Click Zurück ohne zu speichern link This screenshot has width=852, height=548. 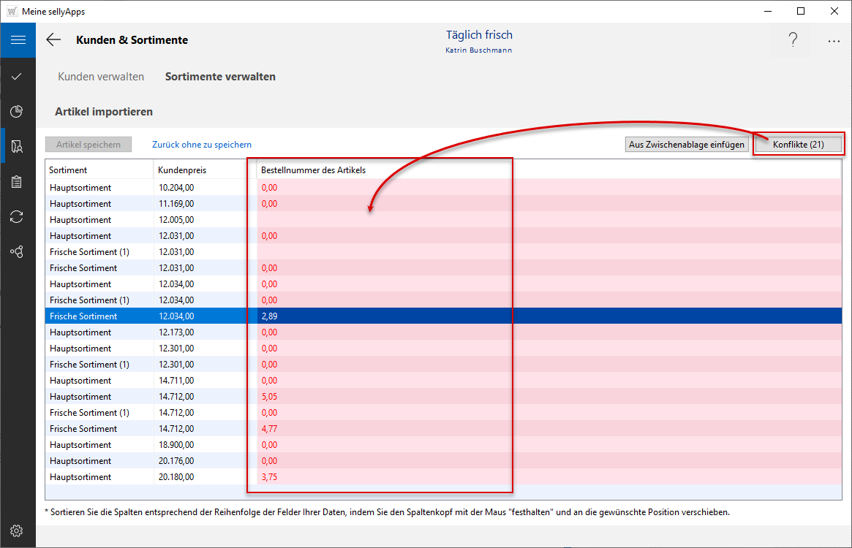coord(202,145)
